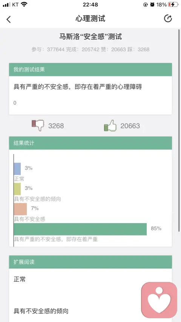Open the pink heart floating icon
The height and width of the screenshot is (322, 181).
[159, 300]
